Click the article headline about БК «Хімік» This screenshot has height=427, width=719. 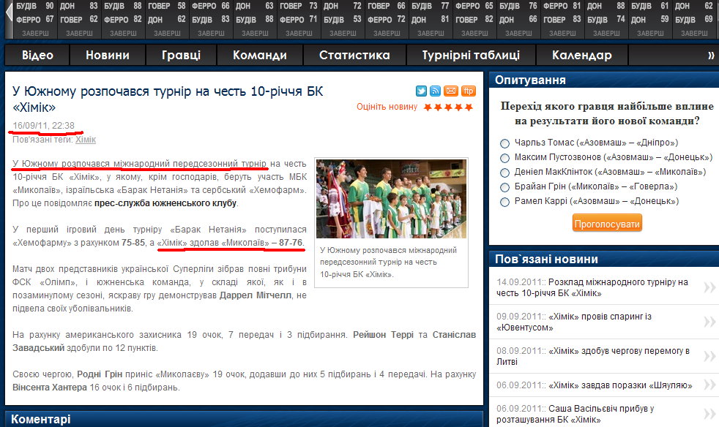pyautogui.click(x=168, y=99)
